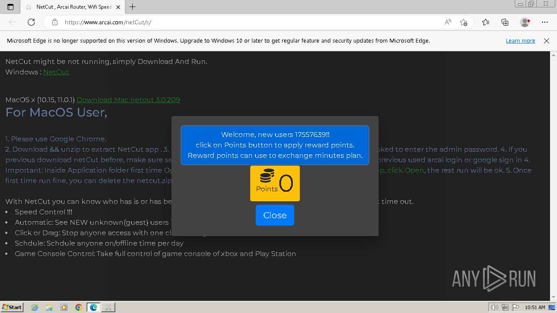Click the Schdule on/offline time item
Screen dimensions: 557x313
click(99, 243)
